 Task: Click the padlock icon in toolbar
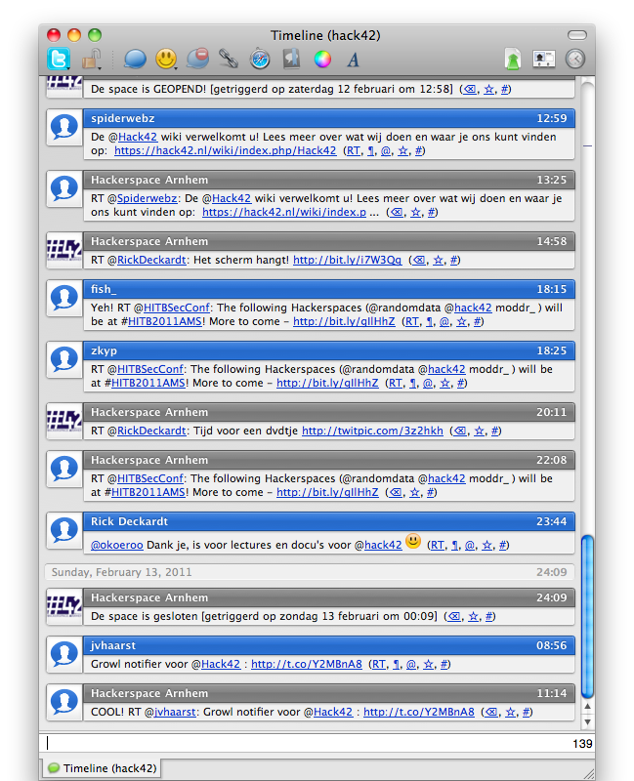[x=92, y=60]
